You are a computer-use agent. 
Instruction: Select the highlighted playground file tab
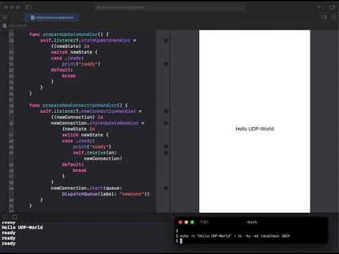[51, 18]
